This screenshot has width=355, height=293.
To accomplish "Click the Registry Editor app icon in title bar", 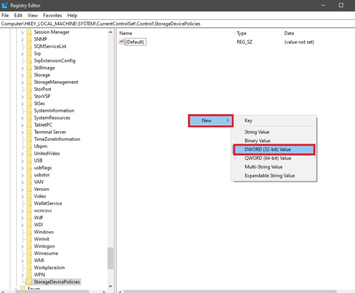I will 5,6.
